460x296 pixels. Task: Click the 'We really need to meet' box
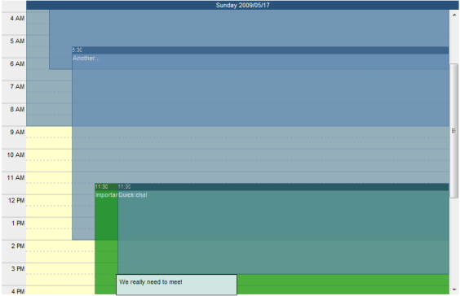tap(177, 285)
